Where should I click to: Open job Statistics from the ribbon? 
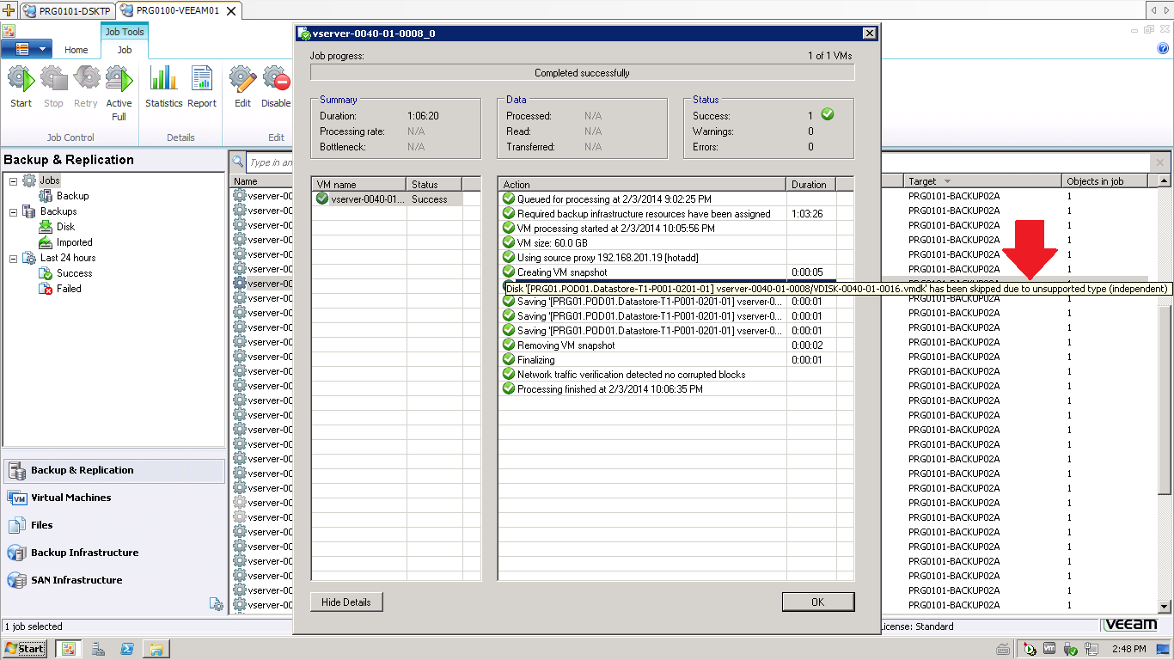tap(163, 88)
